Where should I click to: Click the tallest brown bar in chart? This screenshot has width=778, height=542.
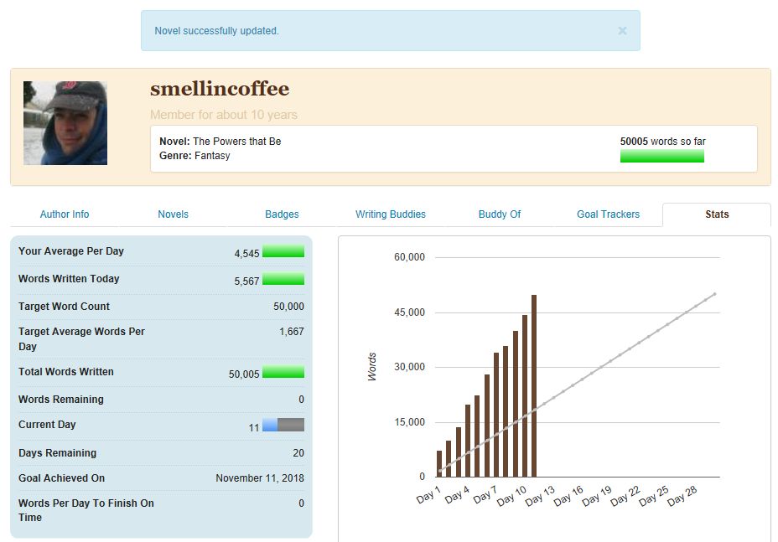(534, 385)
